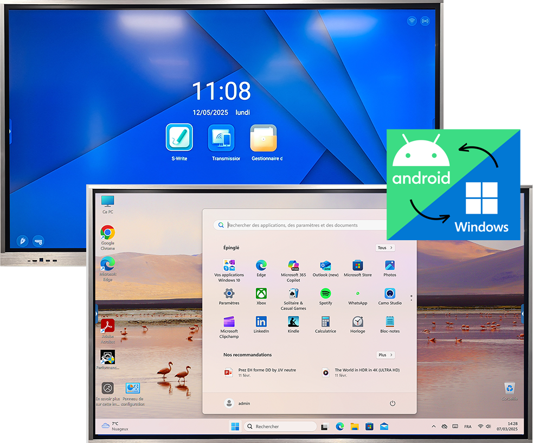Expand the left side toolbar handle on Windows screen

(97, 313)
